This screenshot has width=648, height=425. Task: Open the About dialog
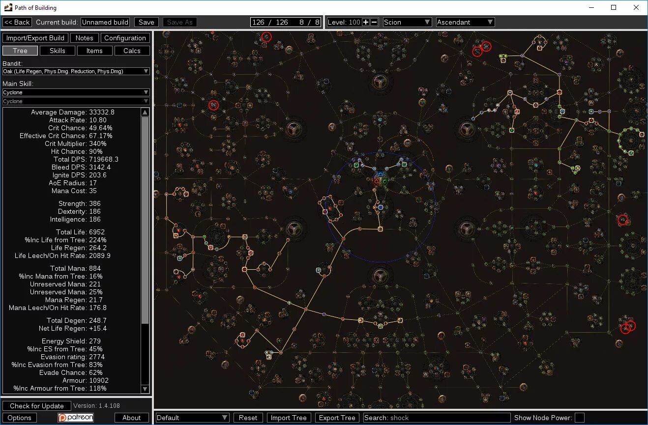click(132, 418)
